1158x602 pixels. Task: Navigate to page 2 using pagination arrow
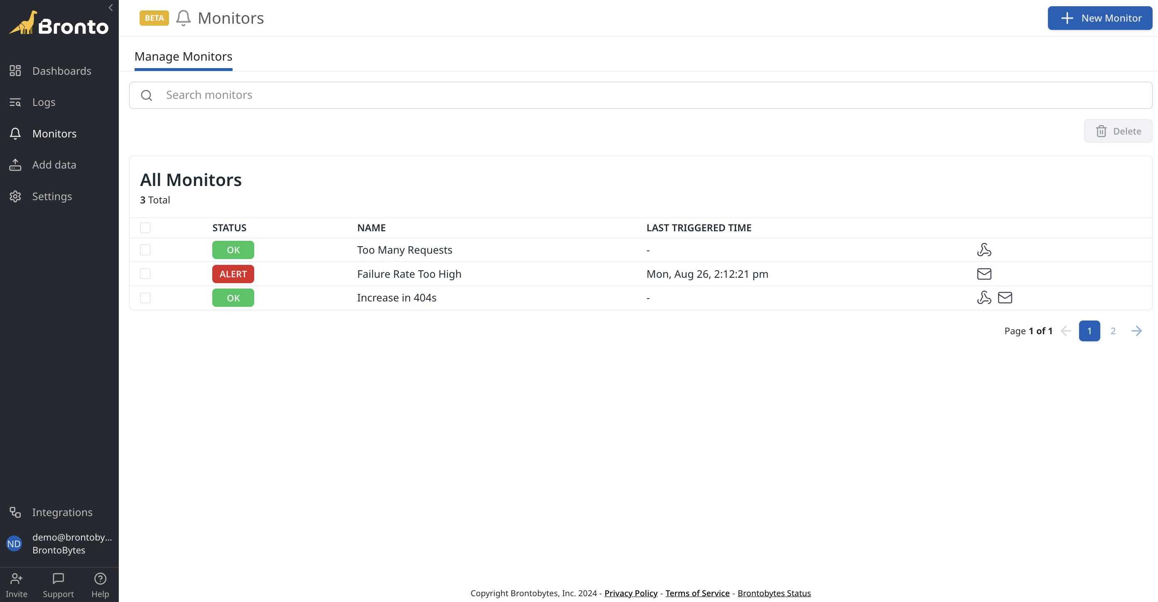[1136, 331]
